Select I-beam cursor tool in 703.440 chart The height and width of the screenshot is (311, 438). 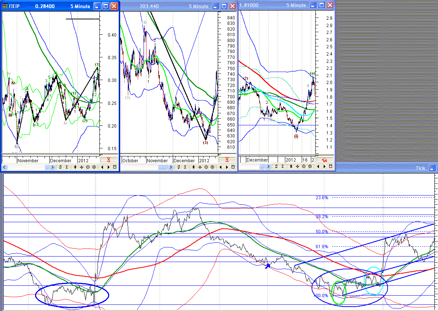pos(185,167)
